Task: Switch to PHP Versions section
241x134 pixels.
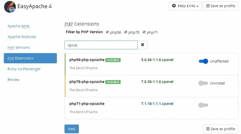Action: click(19, 48)
